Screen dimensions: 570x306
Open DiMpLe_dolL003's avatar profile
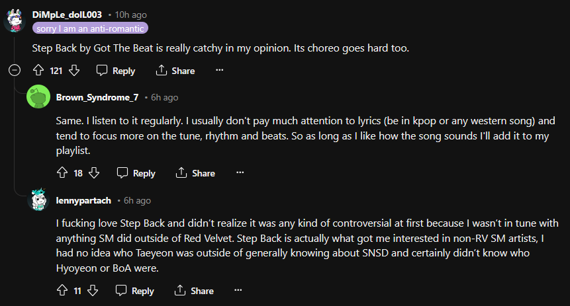(x=15, y=20)
